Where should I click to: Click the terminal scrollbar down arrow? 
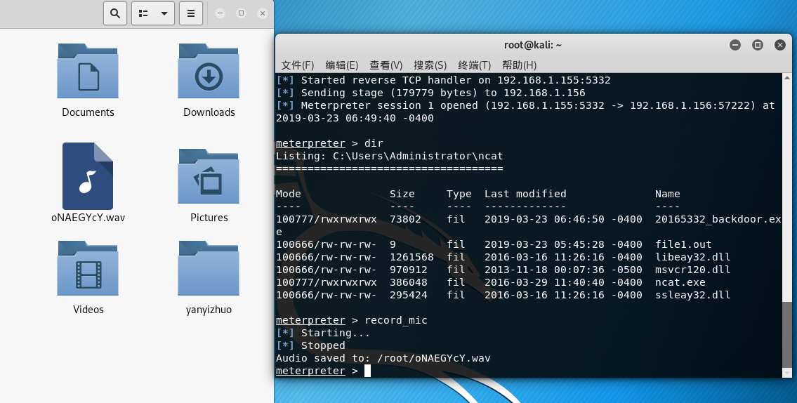pos(787,373)
